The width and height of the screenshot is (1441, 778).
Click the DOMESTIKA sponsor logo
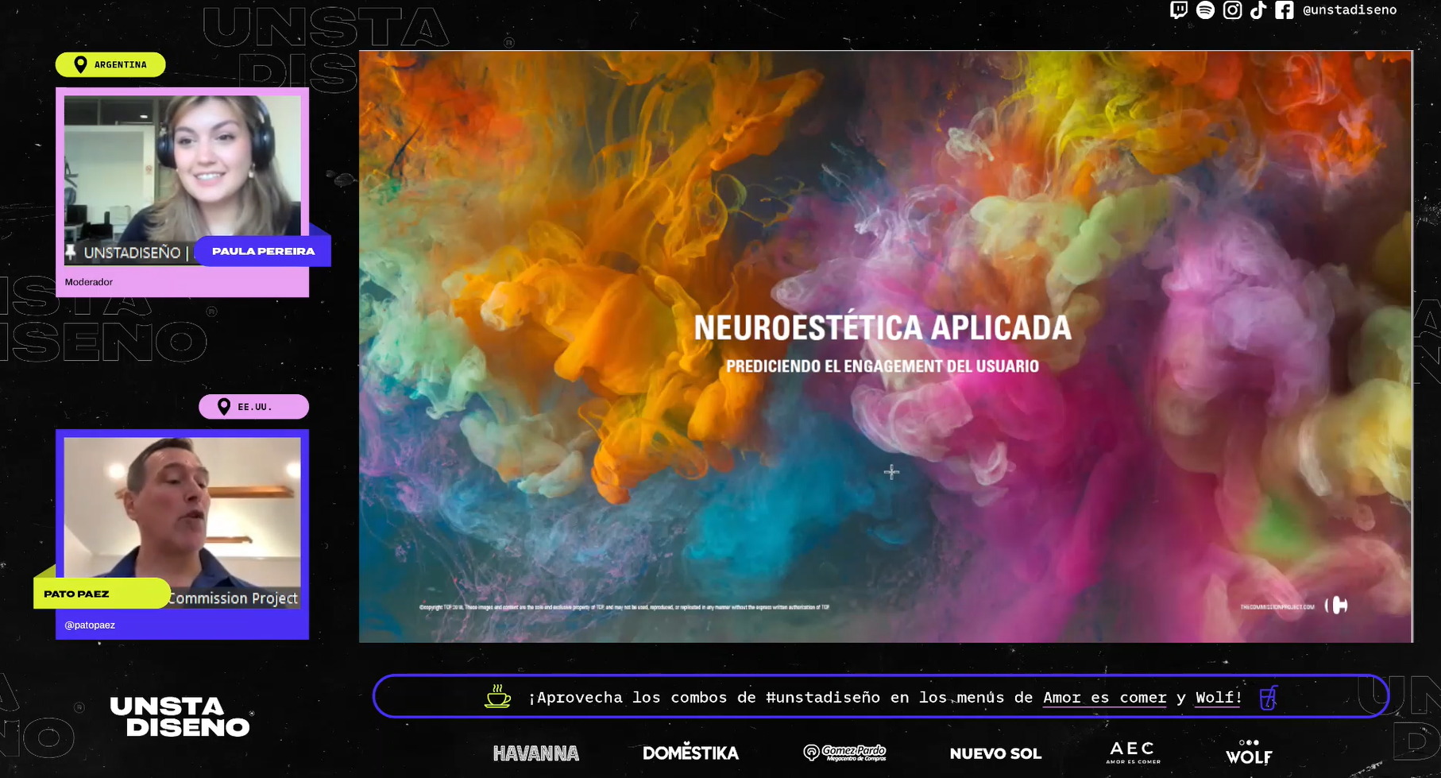[x=690, y=753]
